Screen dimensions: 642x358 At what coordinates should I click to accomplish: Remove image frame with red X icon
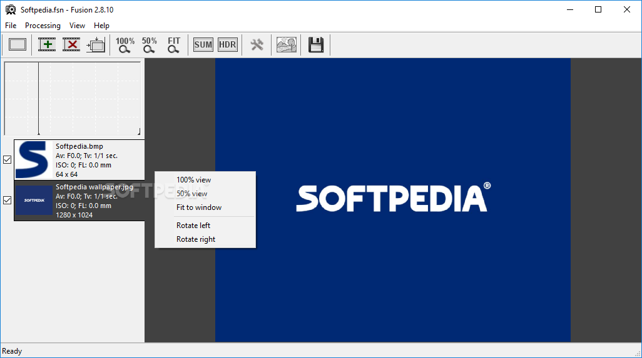click(x=72, y=44)
